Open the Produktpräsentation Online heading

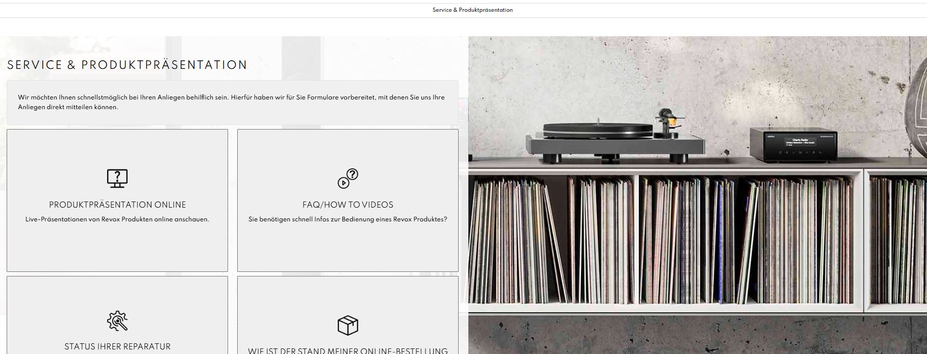click(x=117, y=205)
